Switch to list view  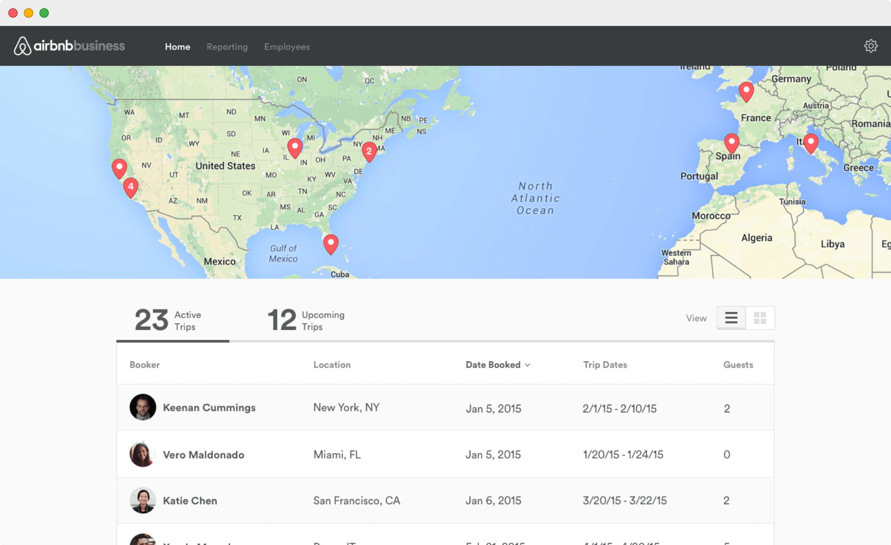tap(731, 318)
